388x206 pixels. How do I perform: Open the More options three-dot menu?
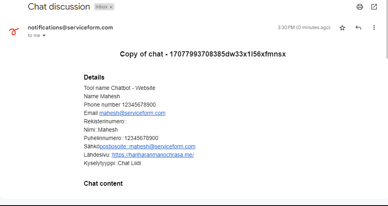tap(374, 27)
